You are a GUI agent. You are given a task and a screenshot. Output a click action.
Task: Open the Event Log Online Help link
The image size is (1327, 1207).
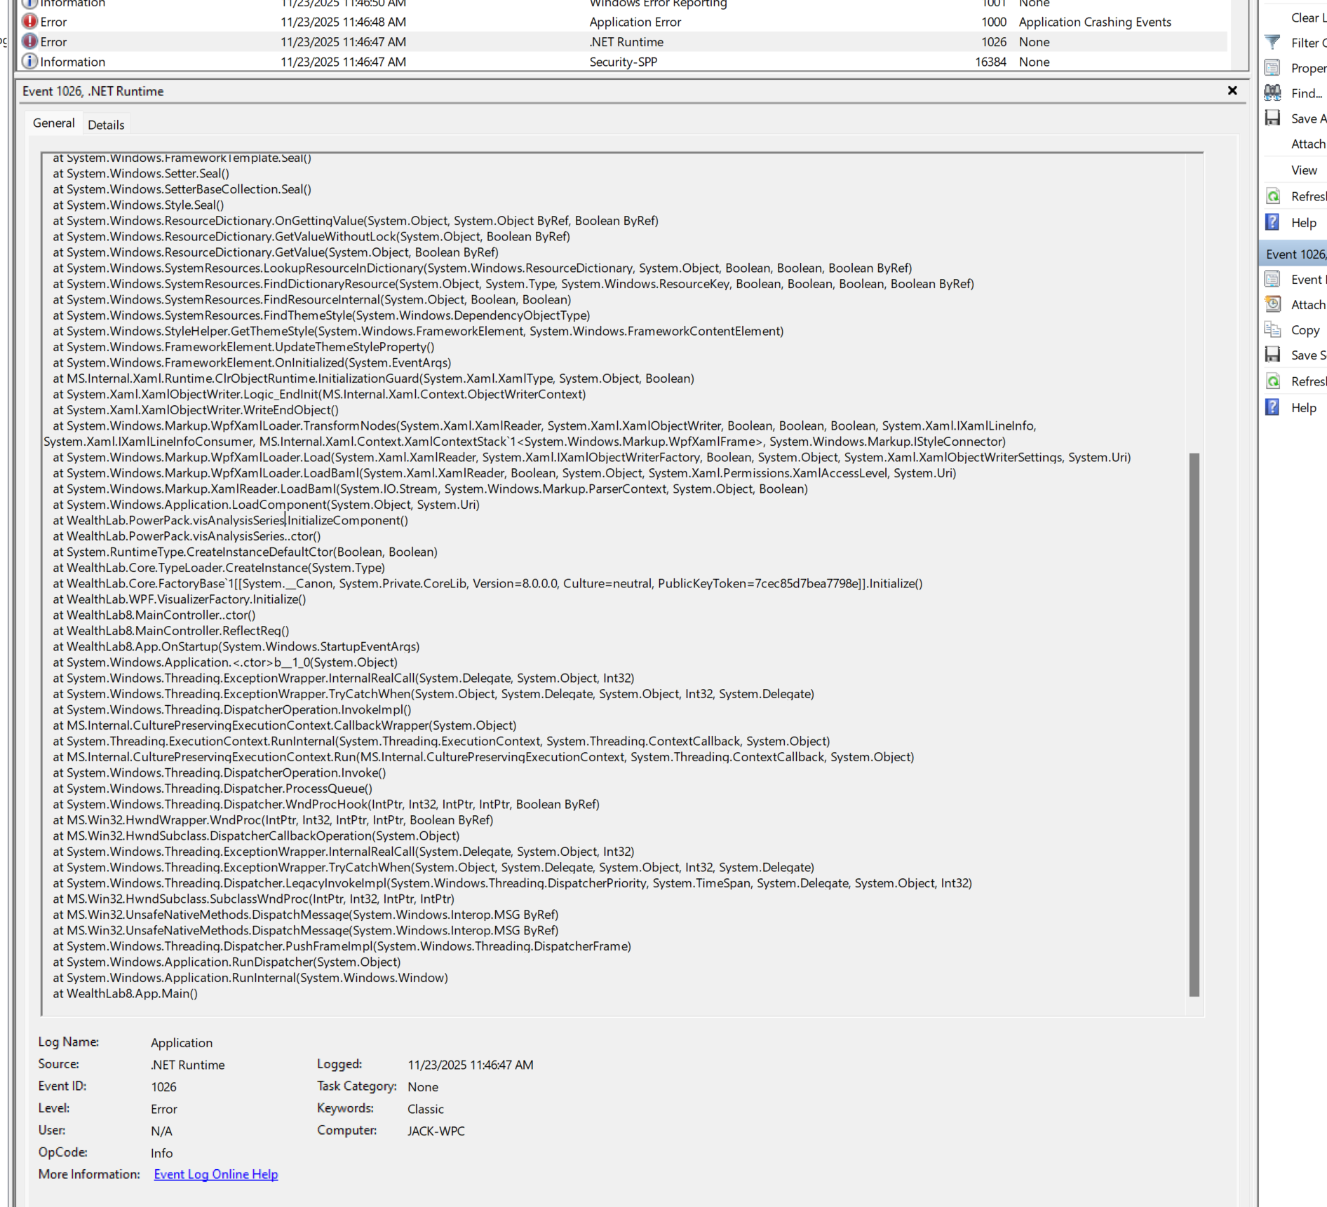[215, 1174]
